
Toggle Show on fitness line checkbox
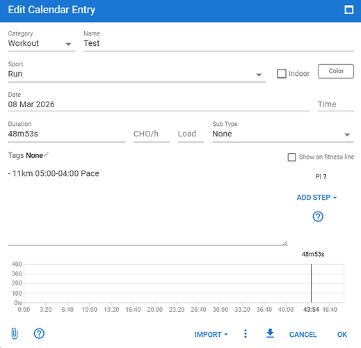291,157
